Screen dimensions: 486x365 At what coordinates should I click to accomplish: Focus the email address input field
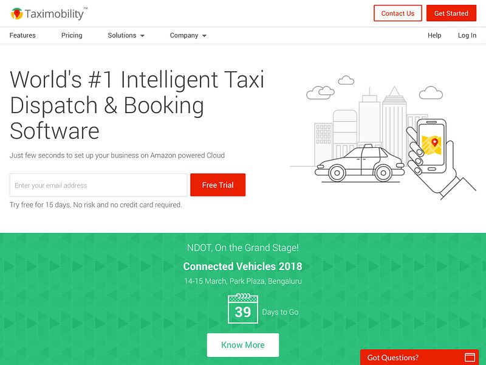(x=98, y=185)
